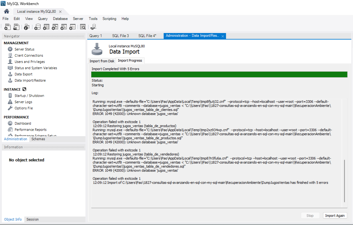Screen dimensions: 353x225
Task: Select the Object Info tab
Action: coord(13,219)
